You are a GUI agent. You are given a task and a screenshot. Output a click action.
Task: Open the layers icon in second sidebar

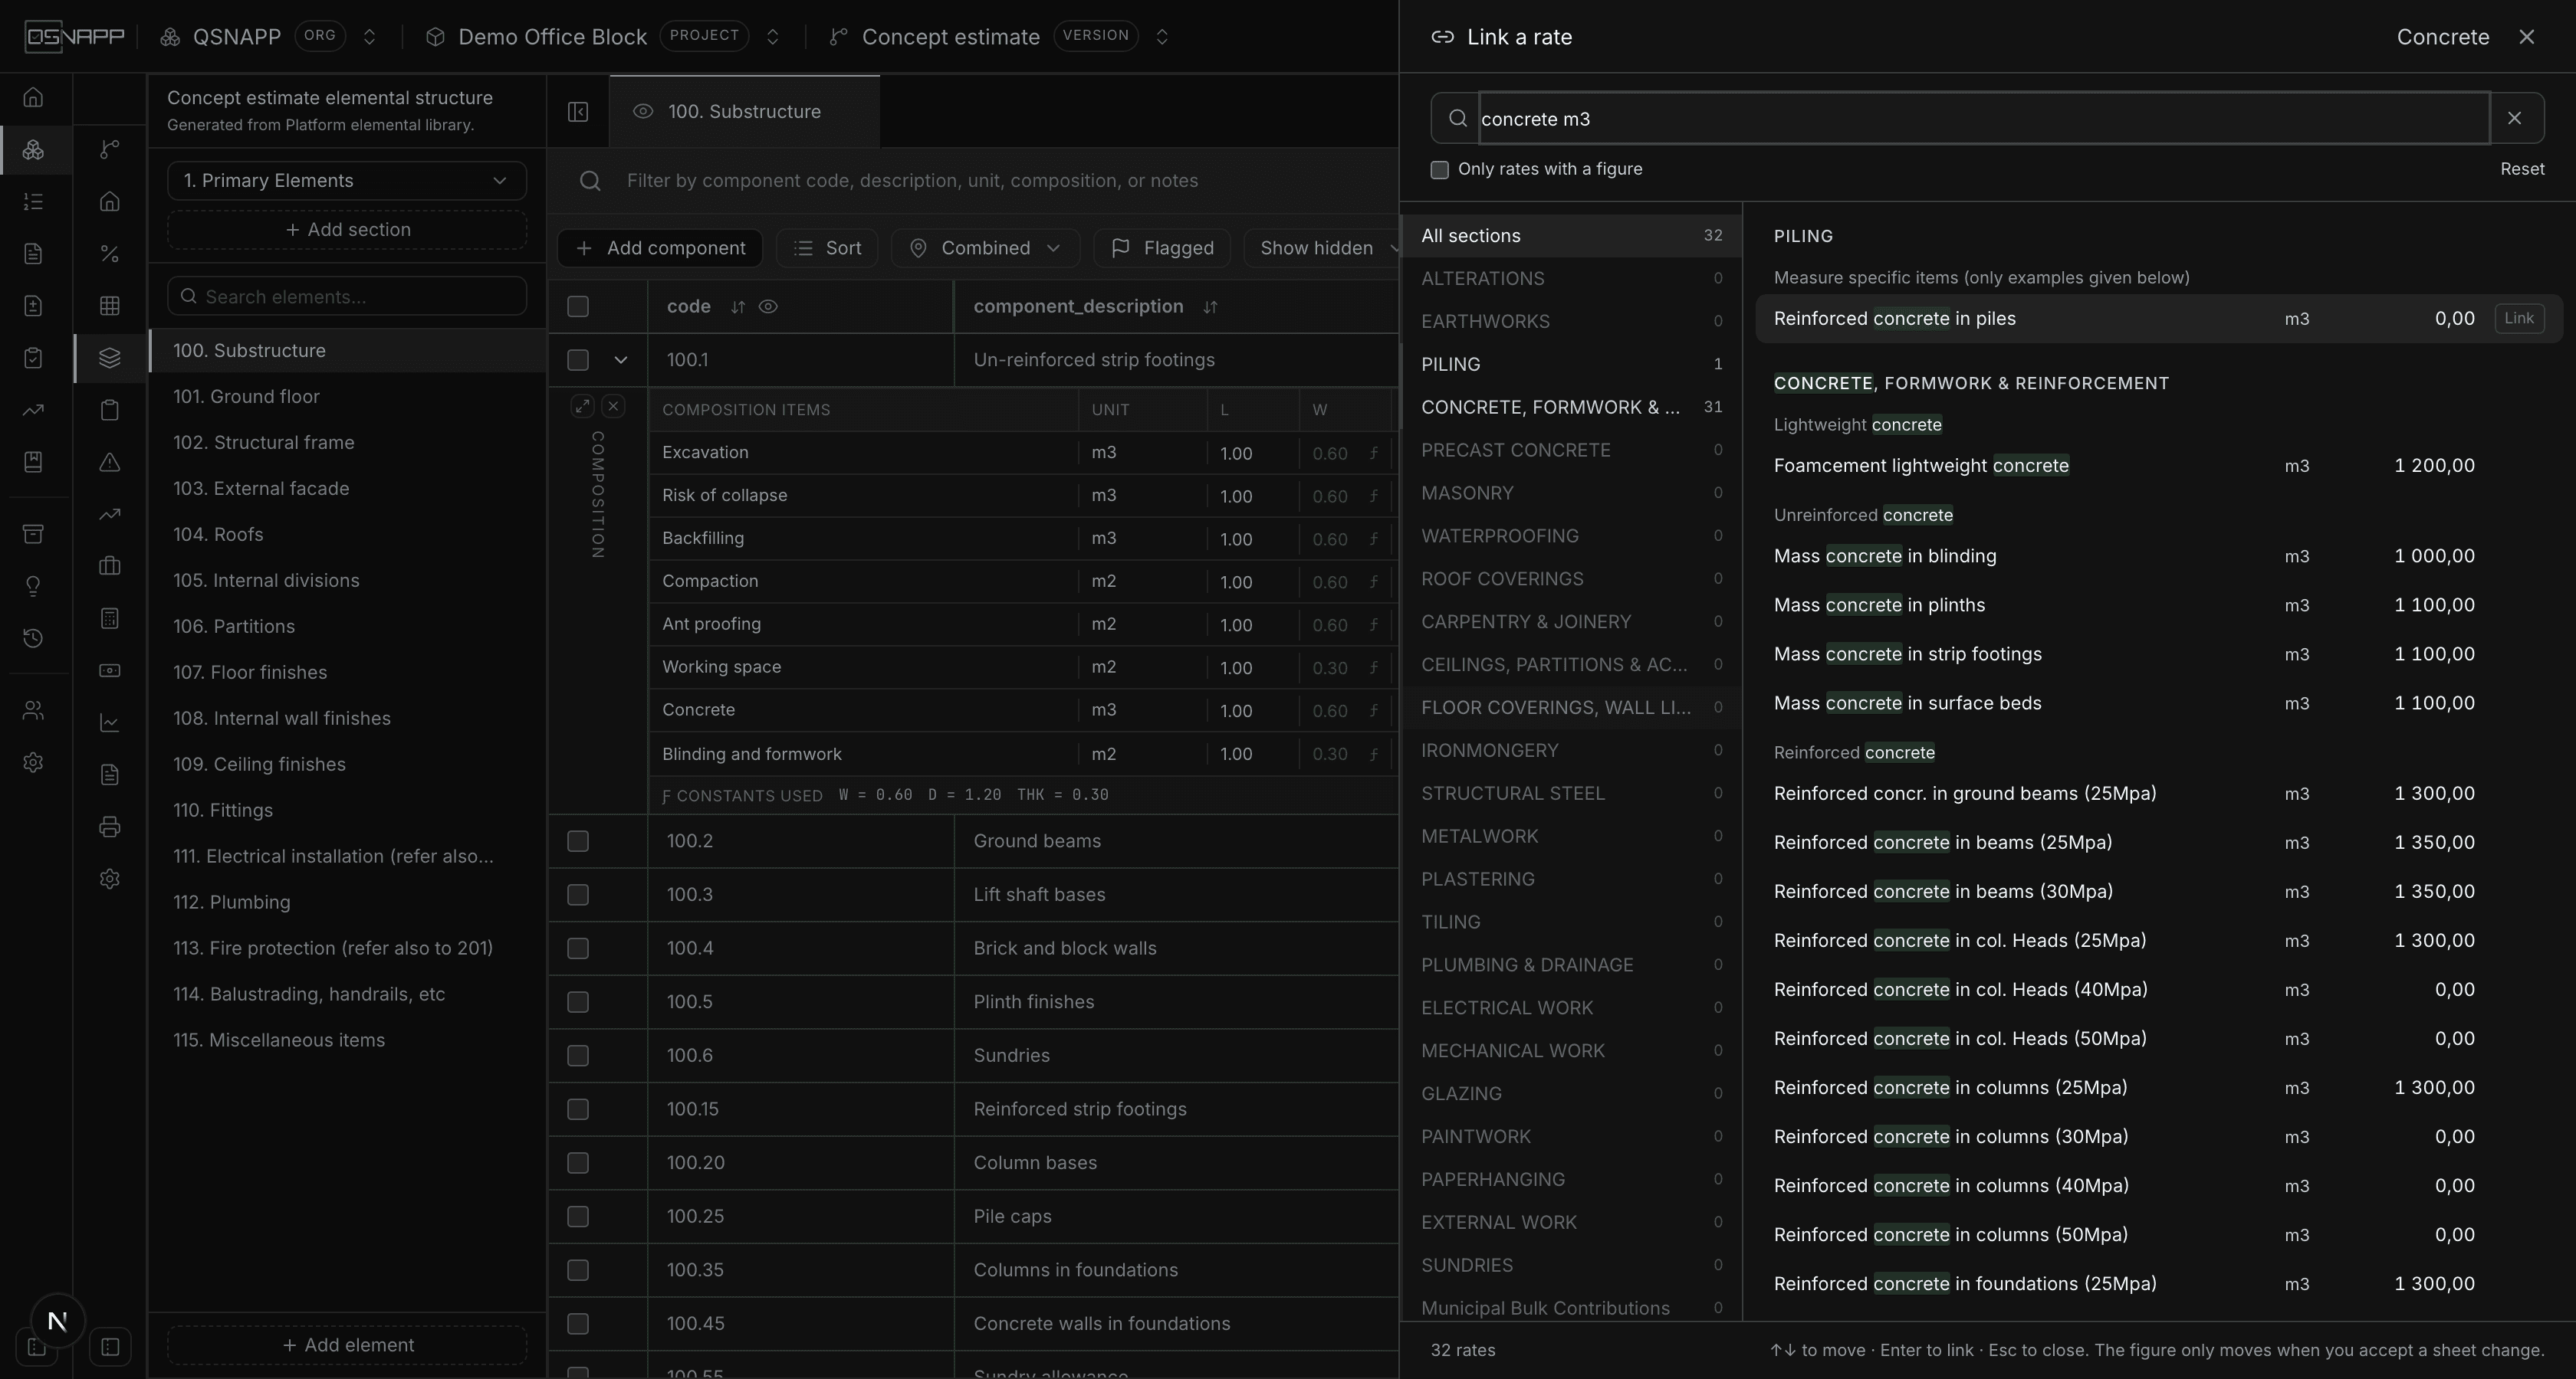tap(110, 358)
